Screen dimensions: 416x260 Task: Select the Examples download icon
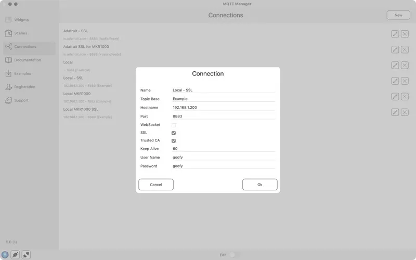(8, 74)
